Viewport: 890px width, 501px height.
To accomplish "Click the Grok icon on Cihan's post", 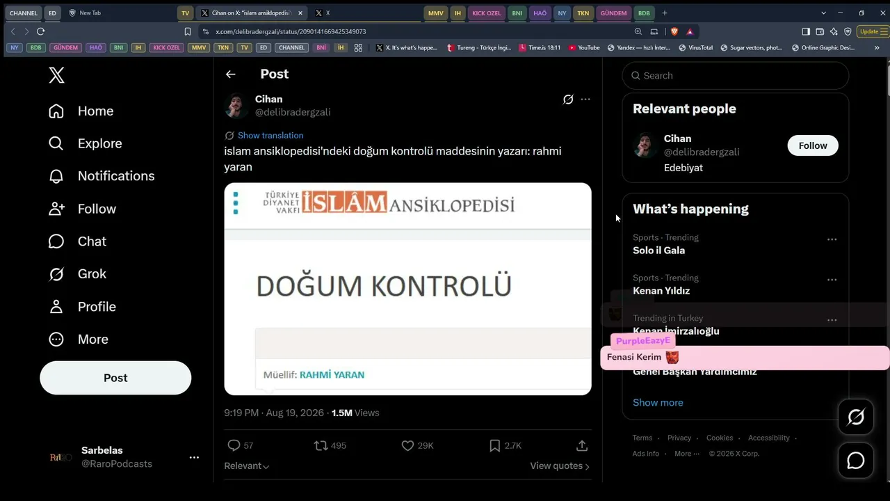I will click(x=568, y=100).
